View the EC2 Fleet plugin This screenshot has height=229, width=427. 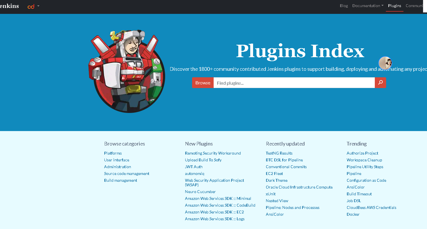[x=274, y=174]
